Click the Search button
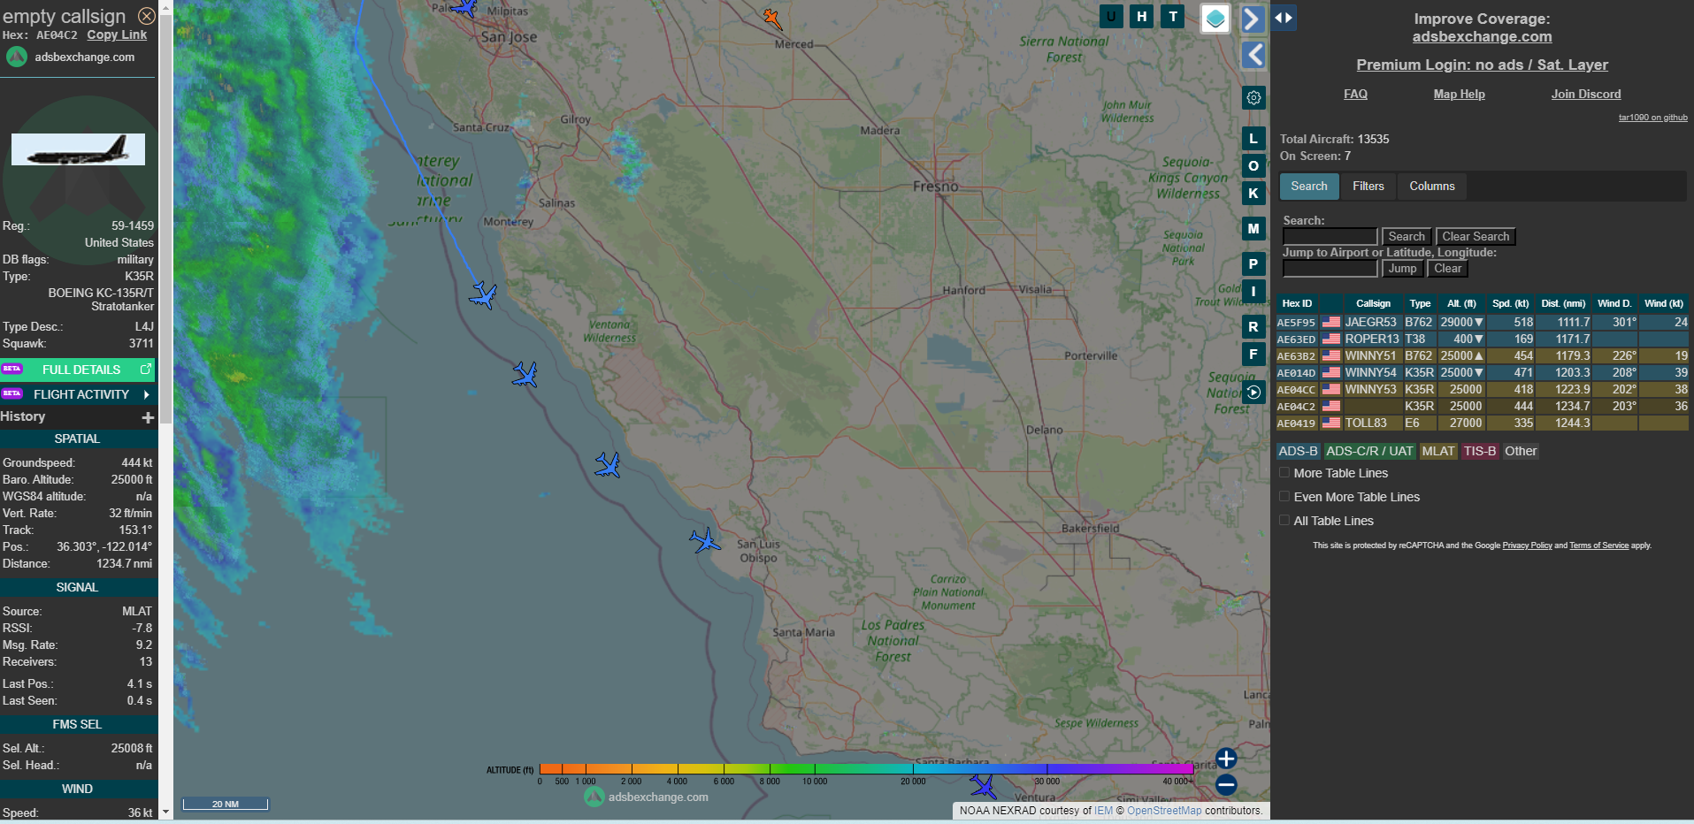Screen dimensions: 1694x824 (1407, 236)
